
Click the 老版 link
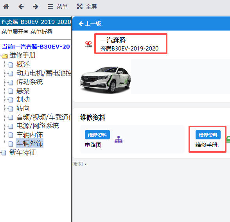tap(78, 164)
